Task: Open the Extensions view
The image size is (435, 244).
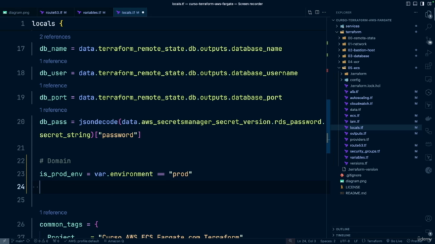Action: coord(428,66)
